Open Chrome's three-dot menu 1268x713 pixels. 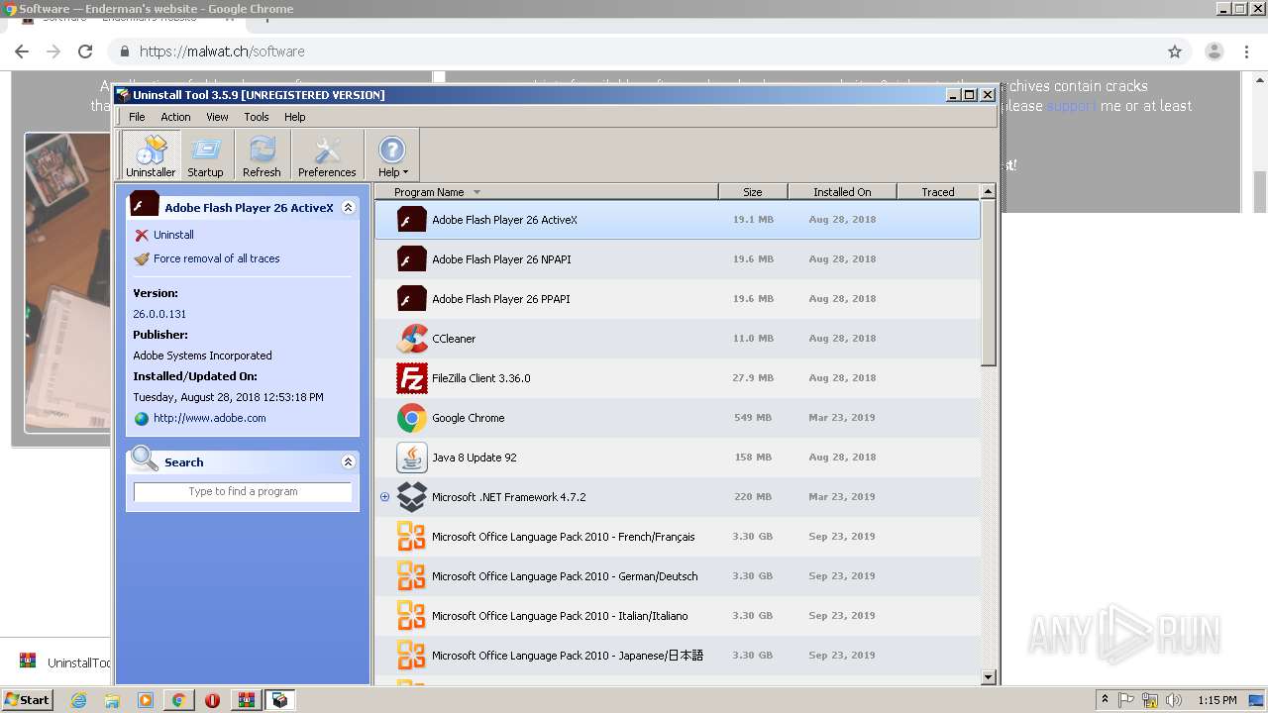point(1248,51)
